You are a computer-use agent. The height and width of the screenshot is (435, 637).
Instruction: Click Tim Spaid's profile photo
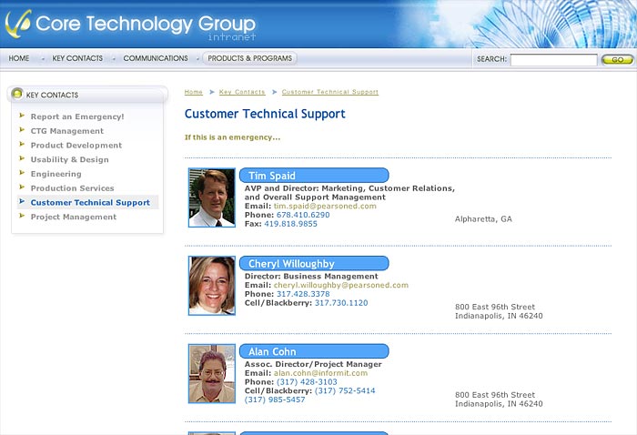pos(212,197)
